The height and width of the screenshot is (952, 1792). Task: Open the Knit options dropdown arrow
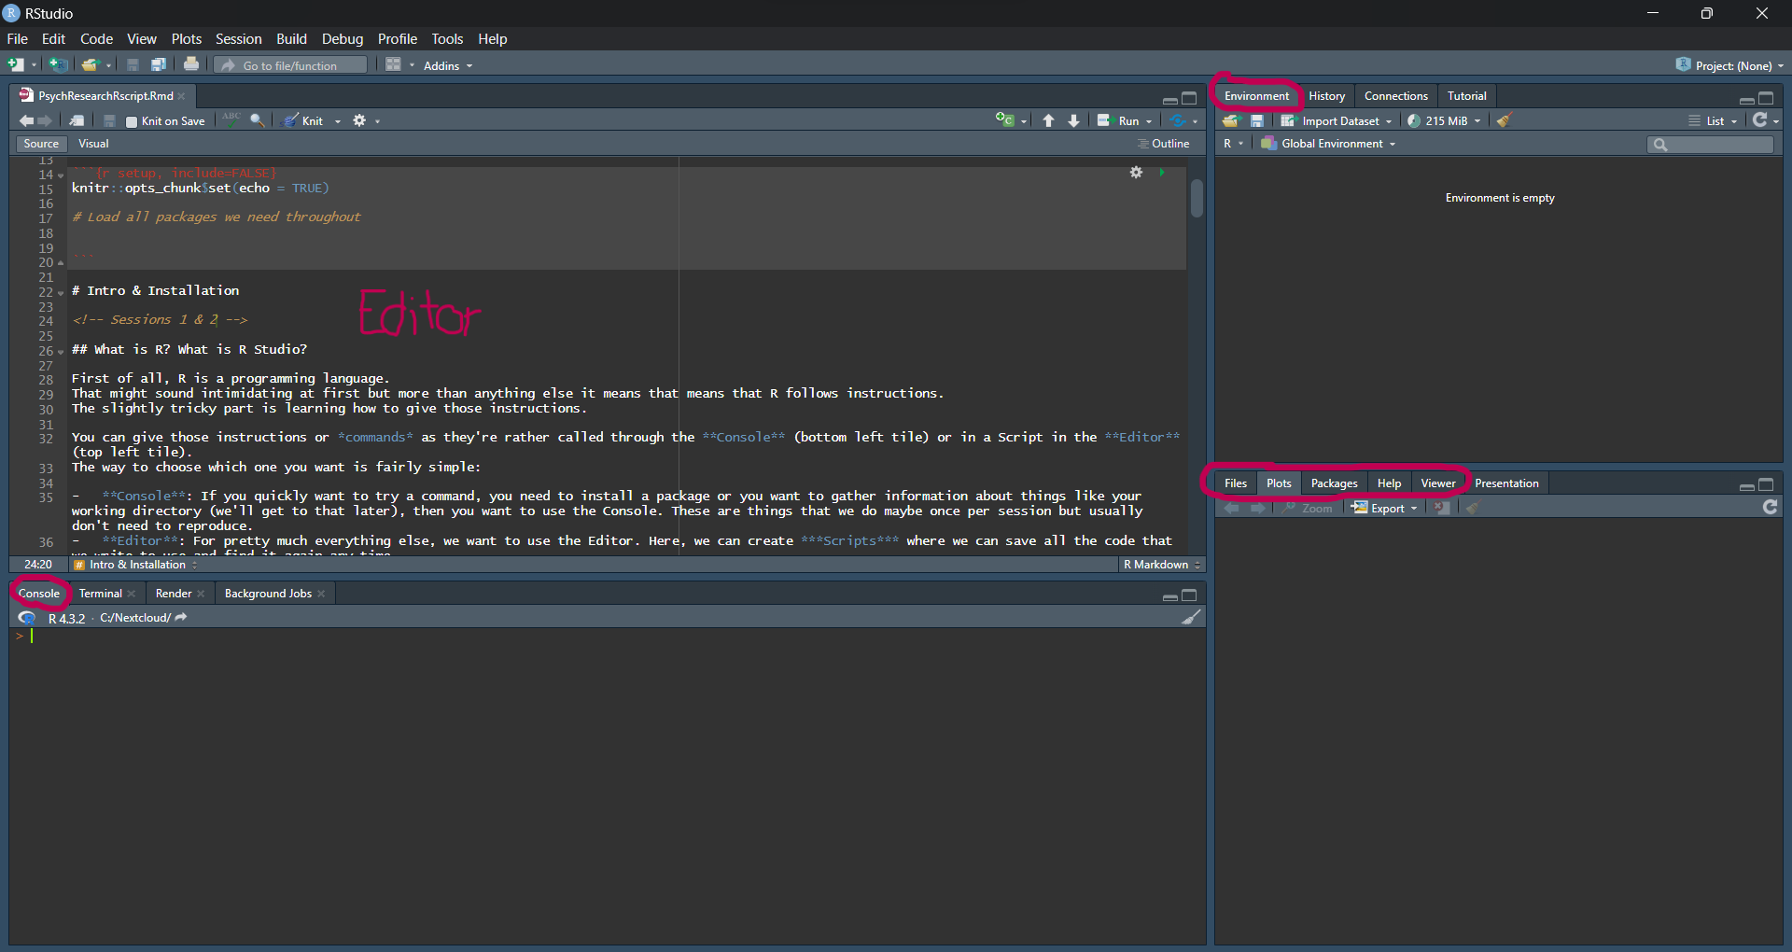338,121
